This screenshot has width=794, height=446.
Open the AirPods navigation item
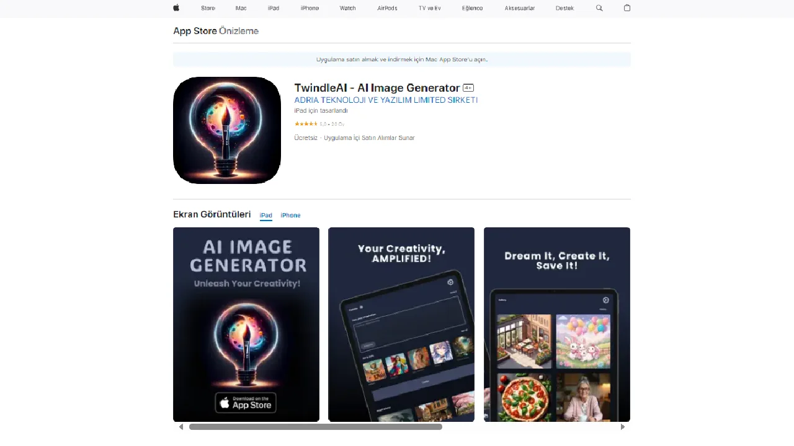pyautogui.click(x=387, y=8)
